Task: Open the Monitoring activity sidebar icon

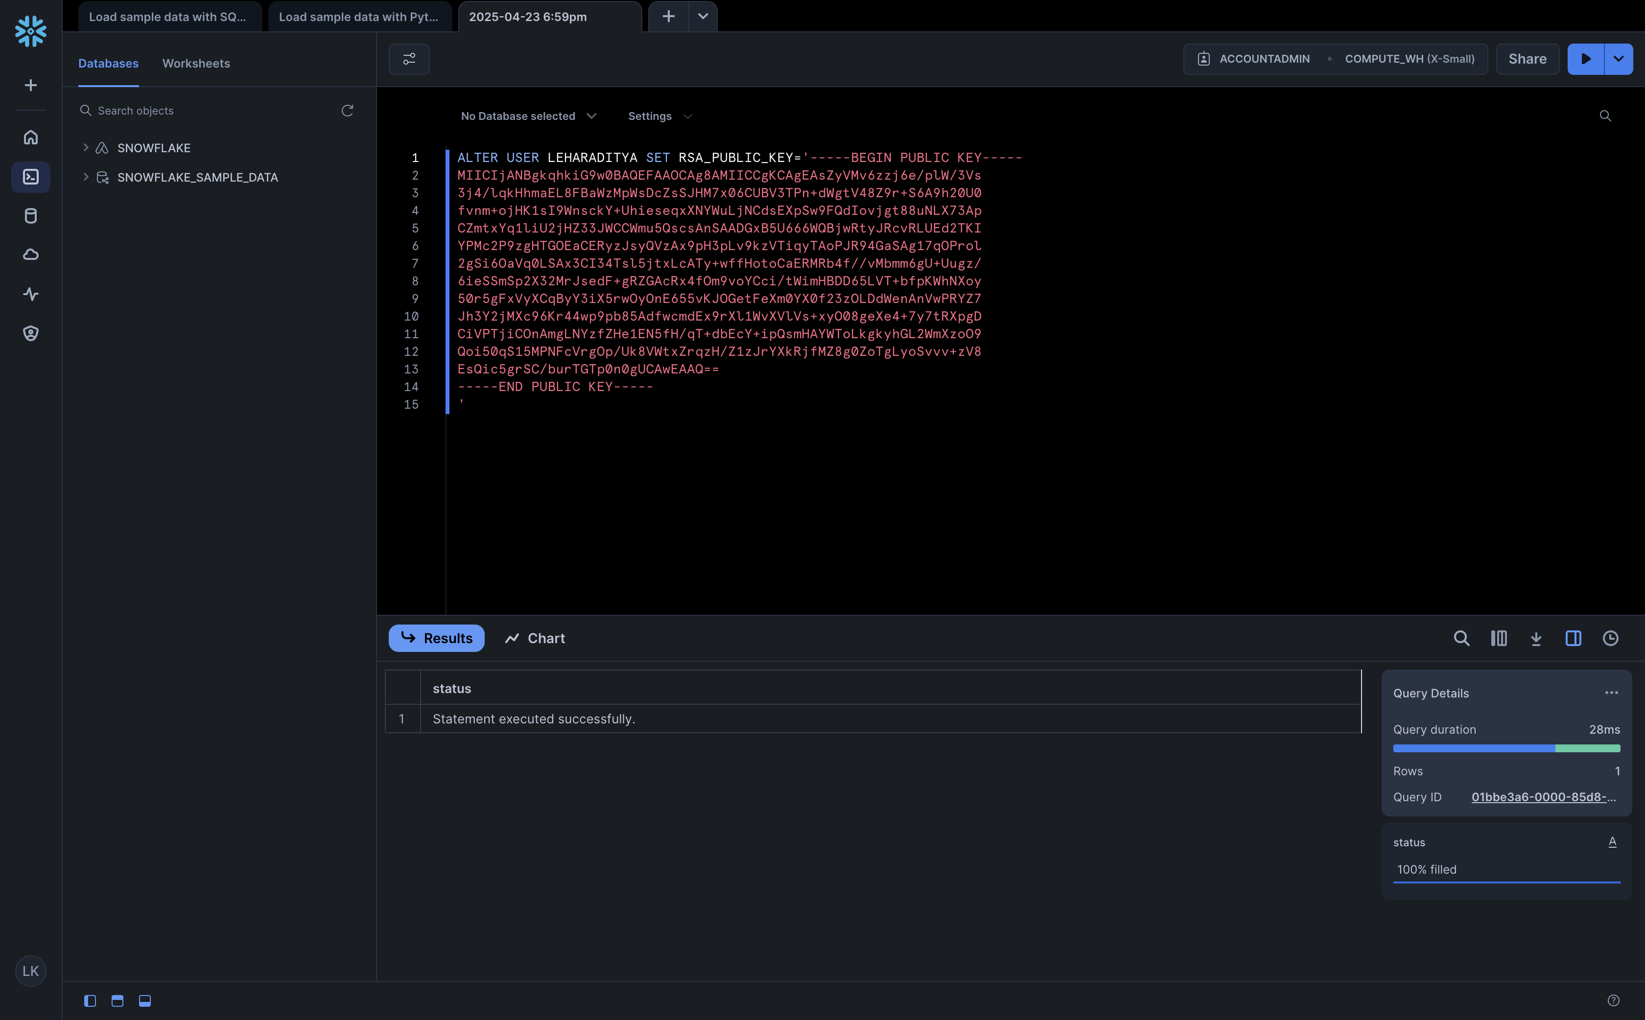Action: pyautogui.click(x=30, y=294)
